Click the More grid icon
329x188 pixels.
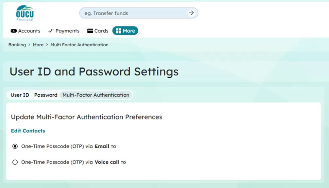click(118, 31)
